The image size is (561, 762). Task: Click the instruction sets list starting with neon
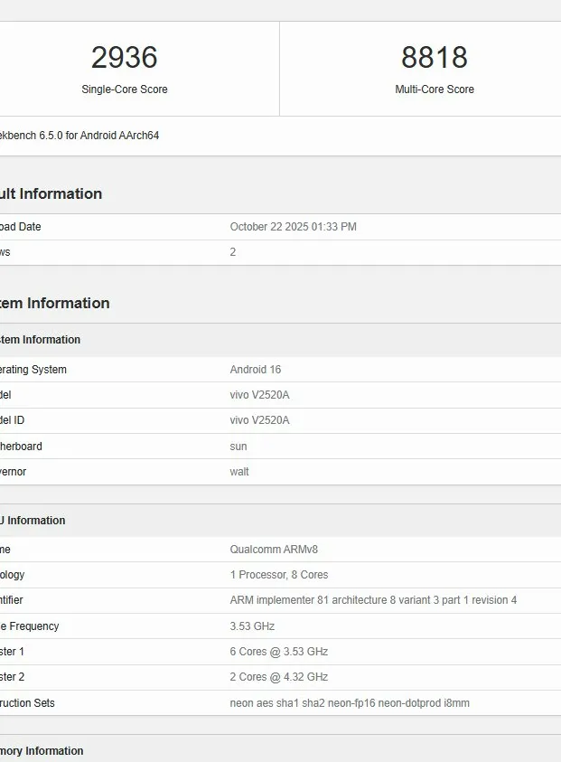(350, 703)
